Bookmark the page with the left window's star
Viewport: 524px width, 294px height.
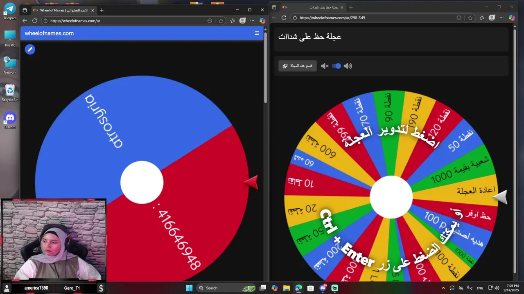(x=221, y=21)
